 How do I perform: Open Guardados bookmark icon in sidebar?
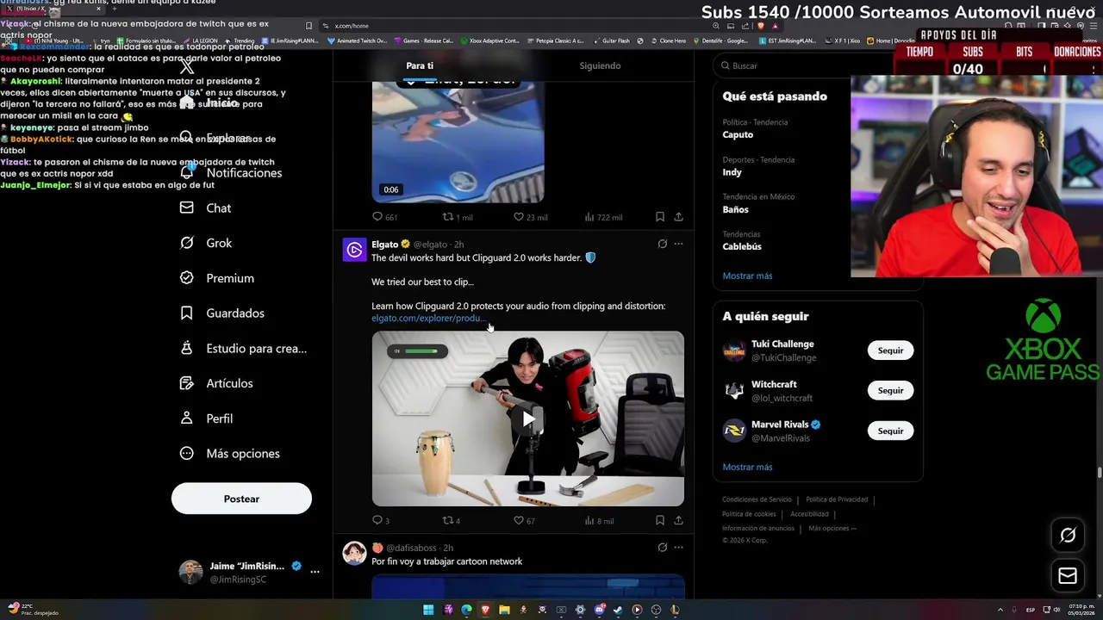click(x=186, y=313)
